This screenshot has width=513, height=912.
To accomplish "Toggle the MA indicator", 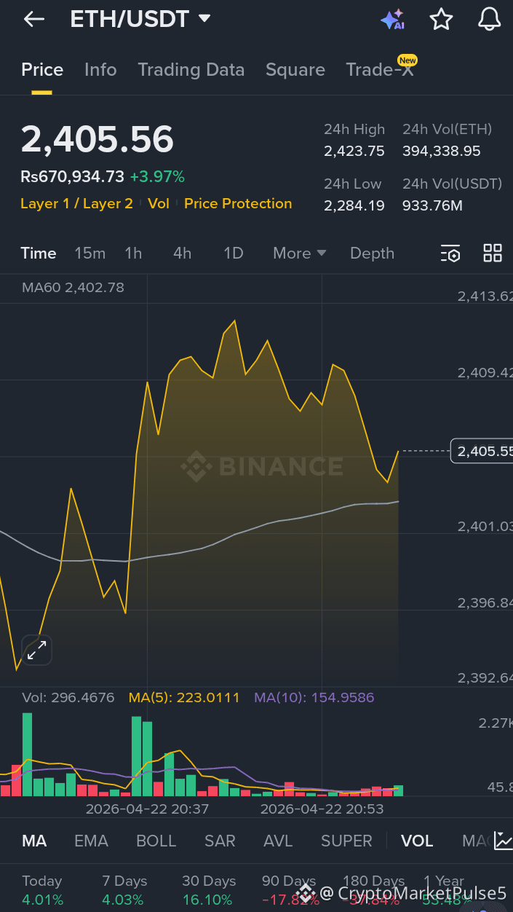I will click(x=34, y=841).
